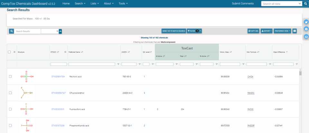Expand the Preferred View dropdown
The height and width of the screenshot is (133, 309).
282,31
